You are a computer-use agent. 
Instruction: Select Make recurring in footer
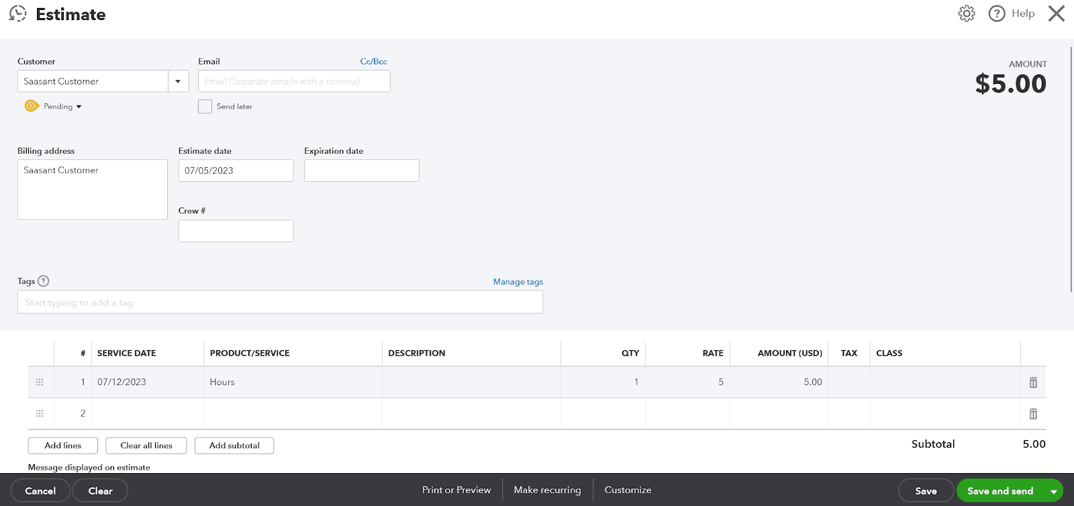coord(547,490)
